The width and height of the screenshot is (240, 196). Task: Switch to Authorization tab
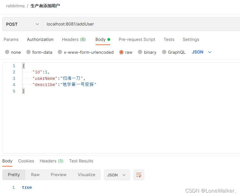point(40,39)
